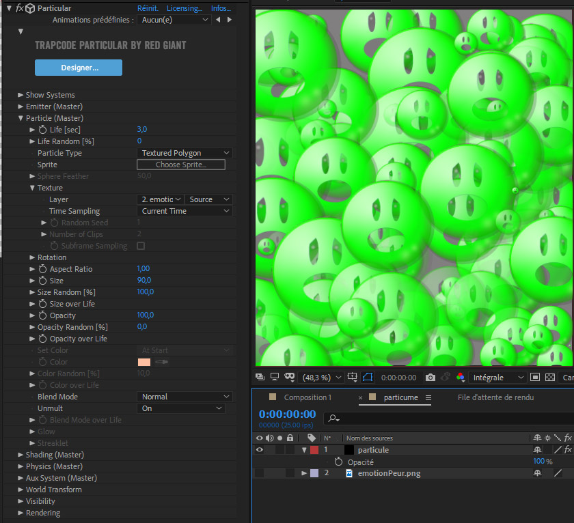The image size is (574, 523).
Task: Click the Opacité stopwatch in timeline
Action: [x=338, y=462]
